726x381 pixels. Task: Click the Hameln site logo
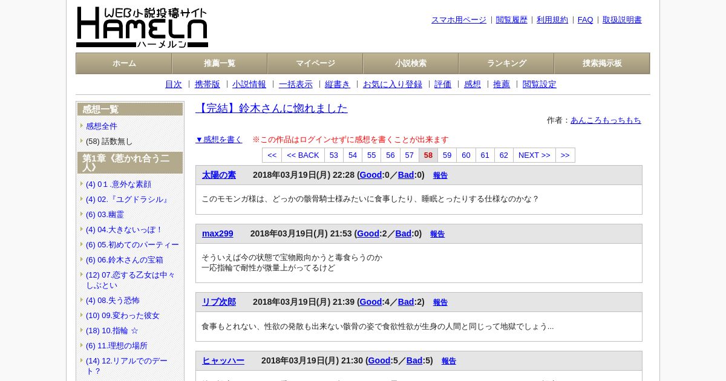click(x=142, y=27)
